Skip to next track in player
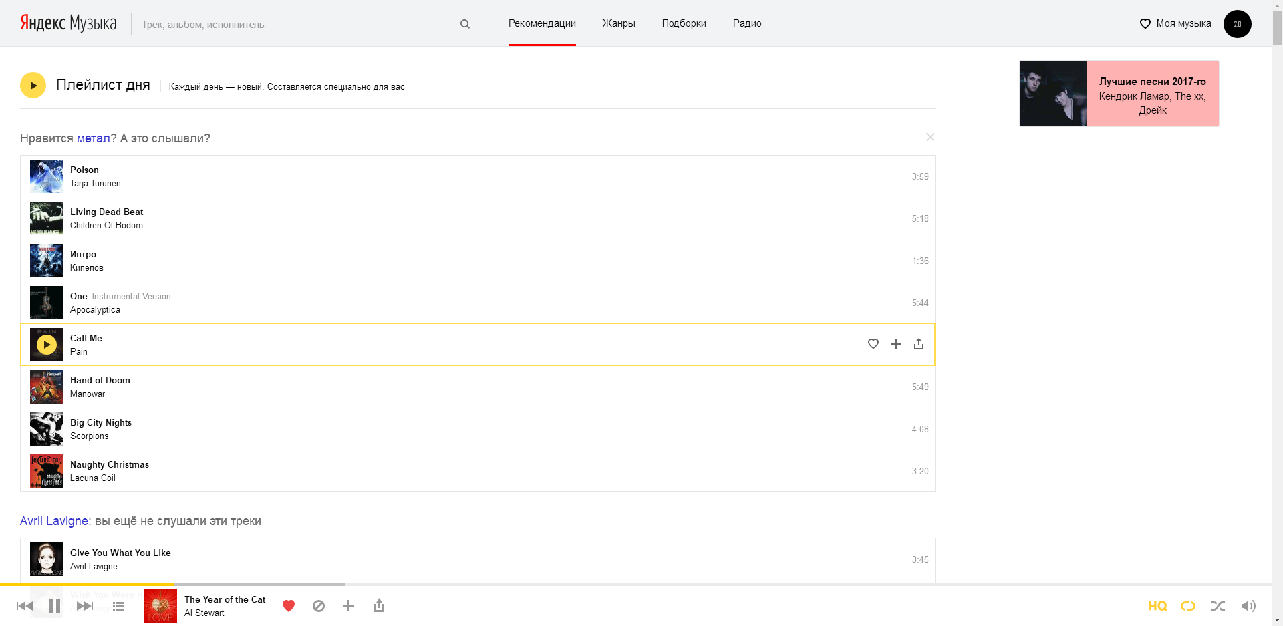 coord(85,606)
